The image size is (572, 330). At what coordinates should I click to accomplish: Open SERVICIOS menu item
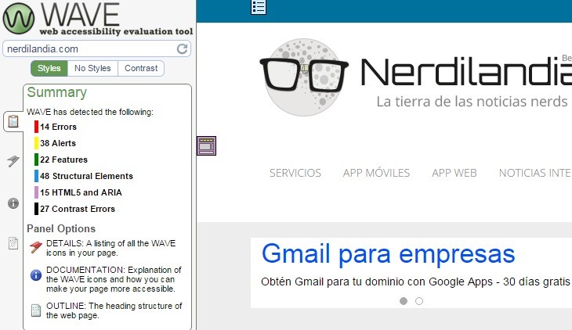(x=295, y=173)
